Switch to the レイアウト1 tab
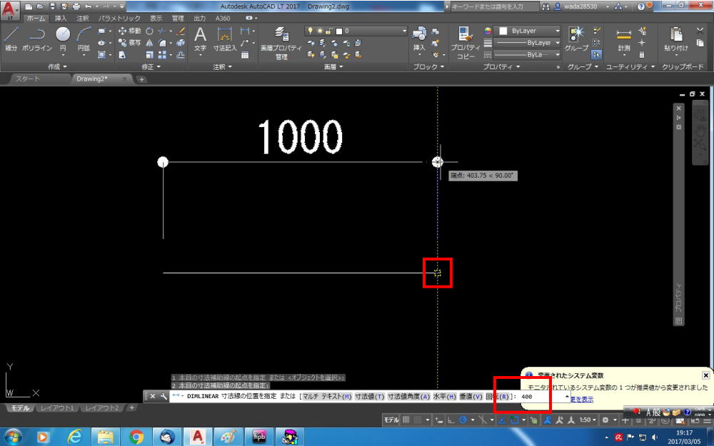Image resolution: width=714 pixels, height=446 pixels. (57, 407)
